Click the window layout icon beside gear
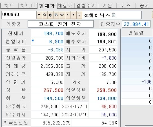The width and height of the screenshot is (153, 127). click(x=56, y=15)
